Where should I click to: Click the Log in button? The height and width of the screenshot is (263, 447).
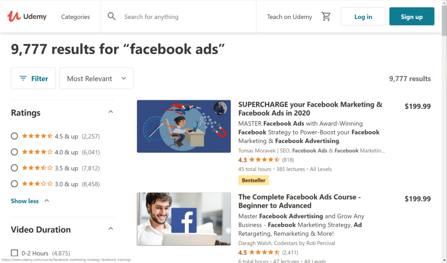363,17
